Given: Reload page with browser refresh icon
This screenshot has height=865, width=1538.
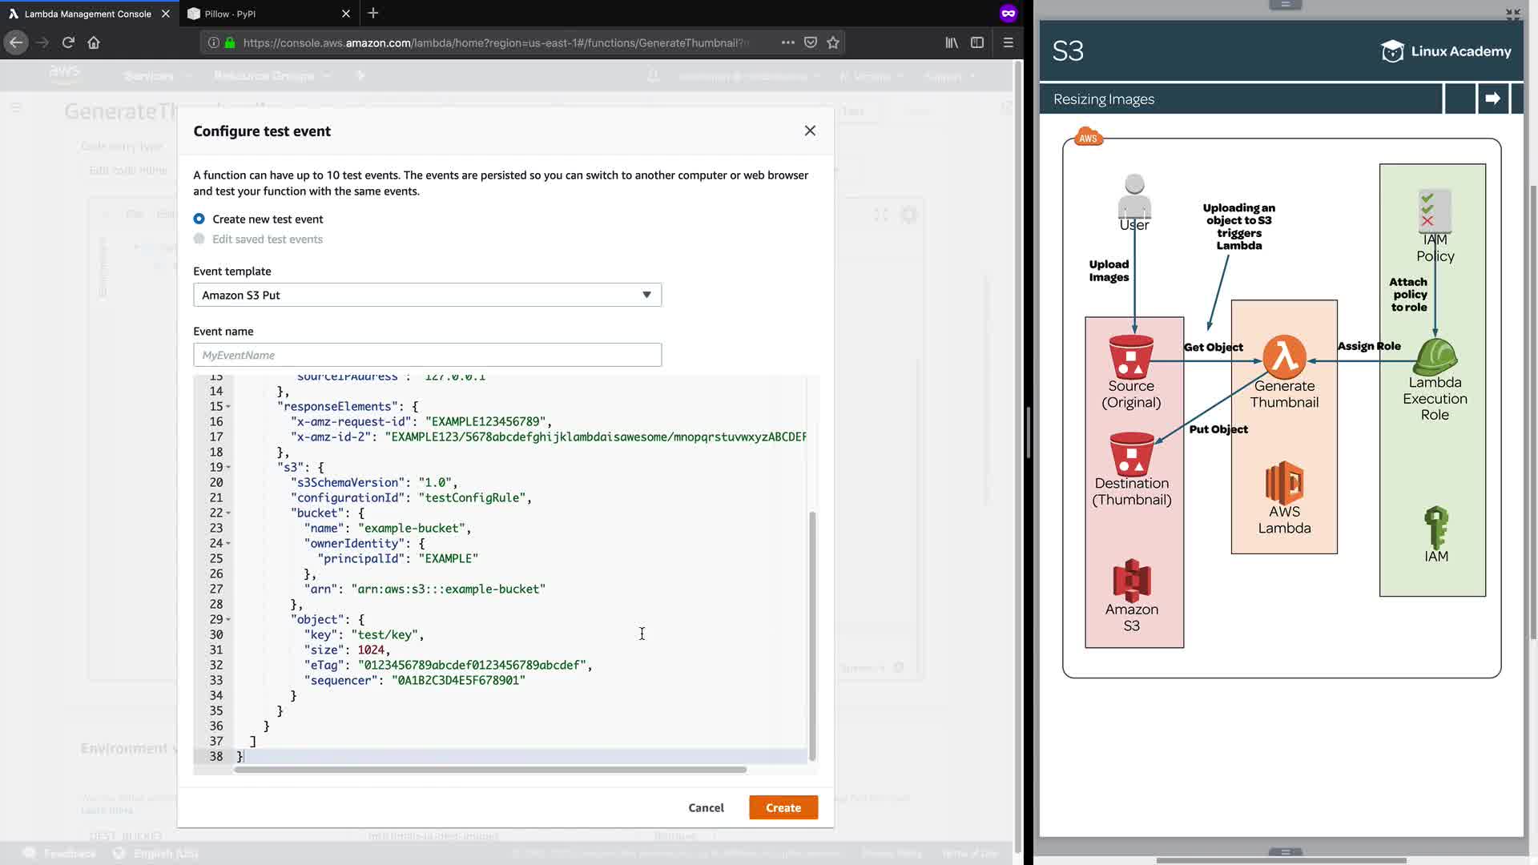Looking at the screenshot, I should (x=68, y=42).
